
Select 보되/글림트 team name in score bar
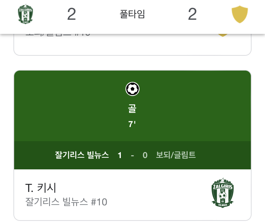[176, 155]
